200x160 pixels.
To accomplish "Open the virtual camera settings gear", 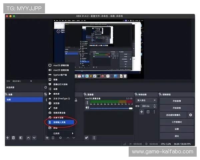I will coord(190,115).
